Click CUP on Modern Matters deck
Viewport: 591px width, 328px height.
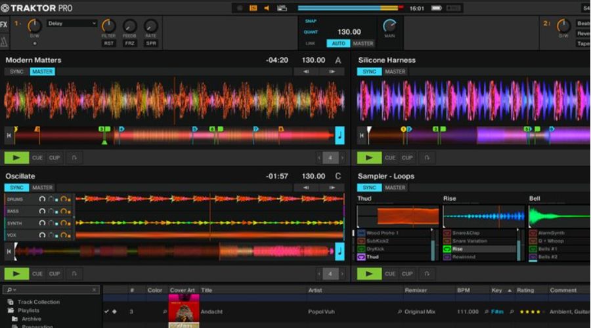pos(55,158)
